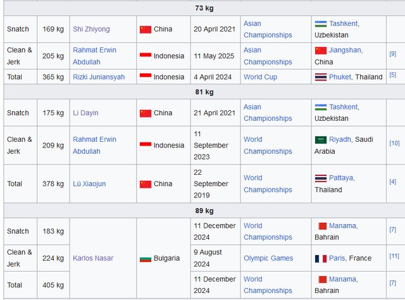Visit the Lü Xiaojun page link
Image resolution: width=405 pixels, height=300 pixels.
pos(90,184)
